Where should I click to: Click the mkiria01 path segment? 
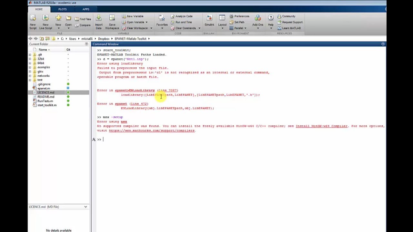click(x=87, y=39)
